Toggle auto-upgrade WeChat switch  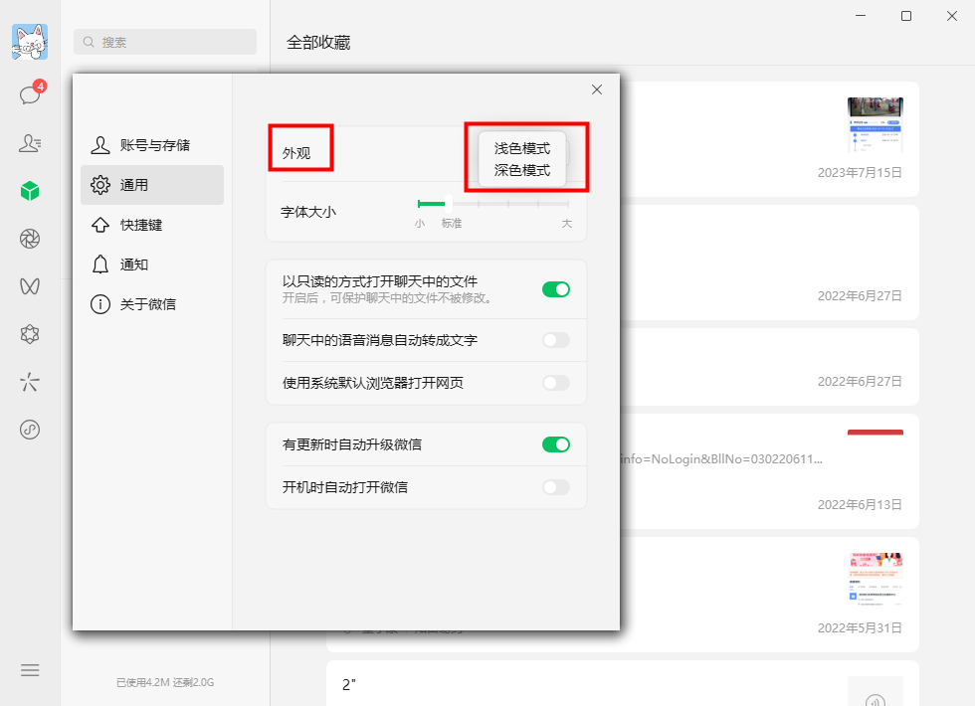[x=556, y=444]
